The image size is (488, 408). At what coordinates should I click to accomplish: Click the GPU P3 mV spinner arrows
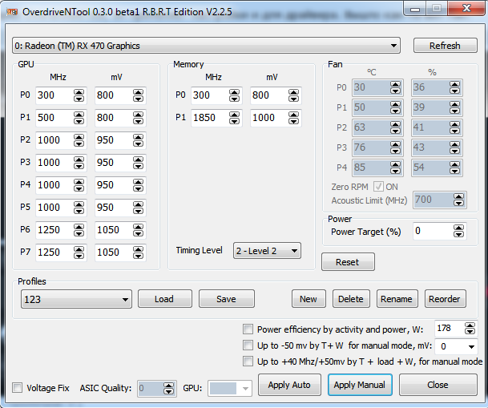pyautogui.click(x=138, y=163)
